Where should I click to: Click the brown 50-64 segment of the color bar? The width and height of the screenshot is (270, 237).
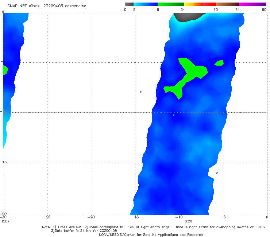tap(227, 4)
